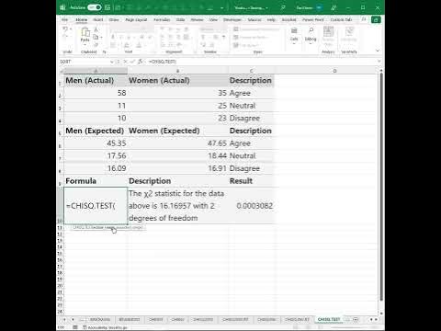This screenshot has height=331, width=441.
Task: Click the Cut scissors icon
Action: point(96,29)
